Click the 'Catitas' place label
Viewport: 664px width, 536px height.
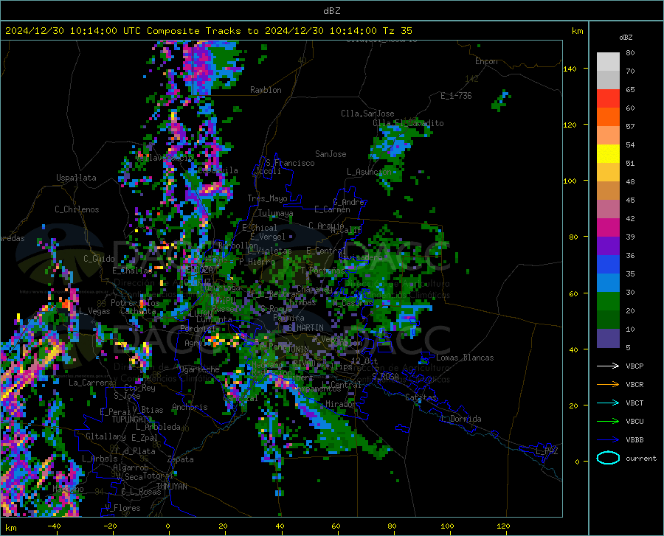click(421, 397)
